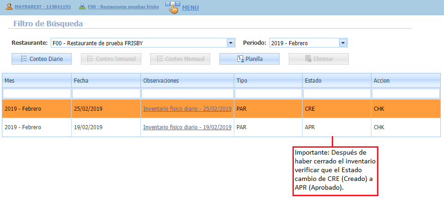Click PAR type in the 25/02/2019 row
Viewport: 444px width, 198px height.
242,108
